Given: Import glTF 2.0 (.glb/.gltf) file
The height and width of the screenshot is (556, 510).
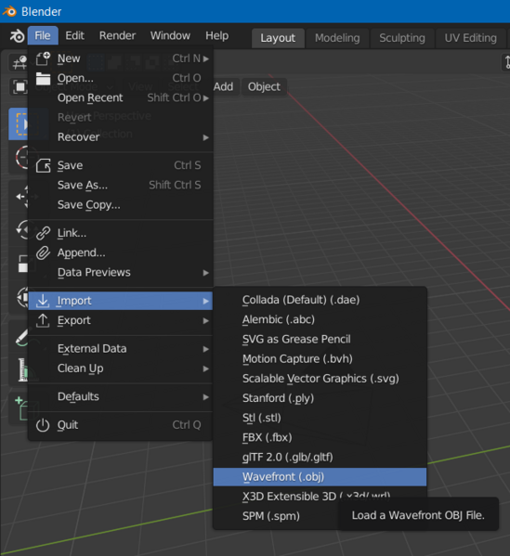Looking at the screenshot, I should point(320,458).
